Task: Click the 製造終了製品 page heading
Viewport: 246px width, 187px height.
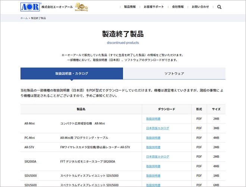Action: (123, 34)
